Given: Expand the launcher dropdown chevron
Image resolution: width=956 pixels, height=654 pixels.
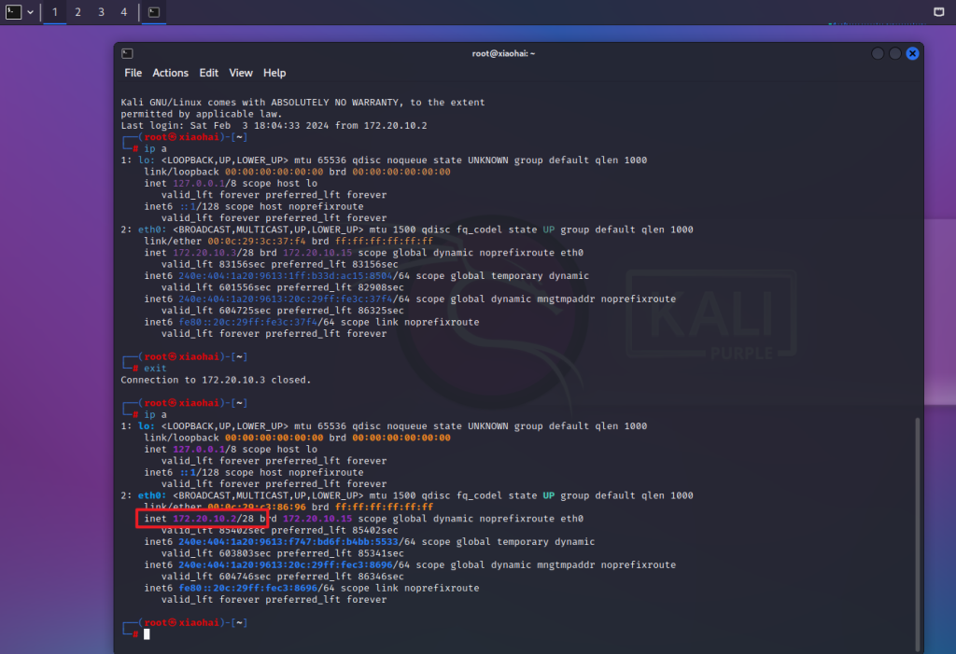Looking at the screenshot, I should click(30, 12).
